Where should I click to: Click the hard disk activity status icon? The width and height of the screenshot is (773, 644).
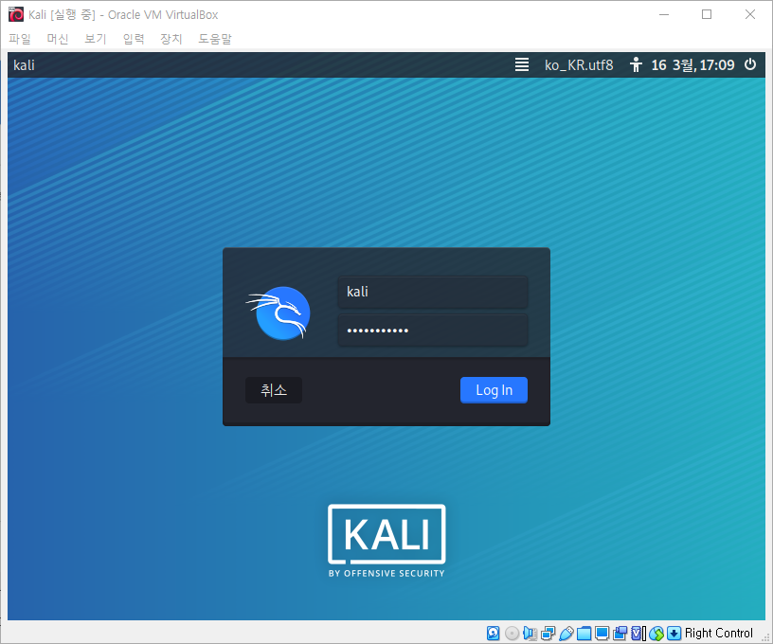493,634
